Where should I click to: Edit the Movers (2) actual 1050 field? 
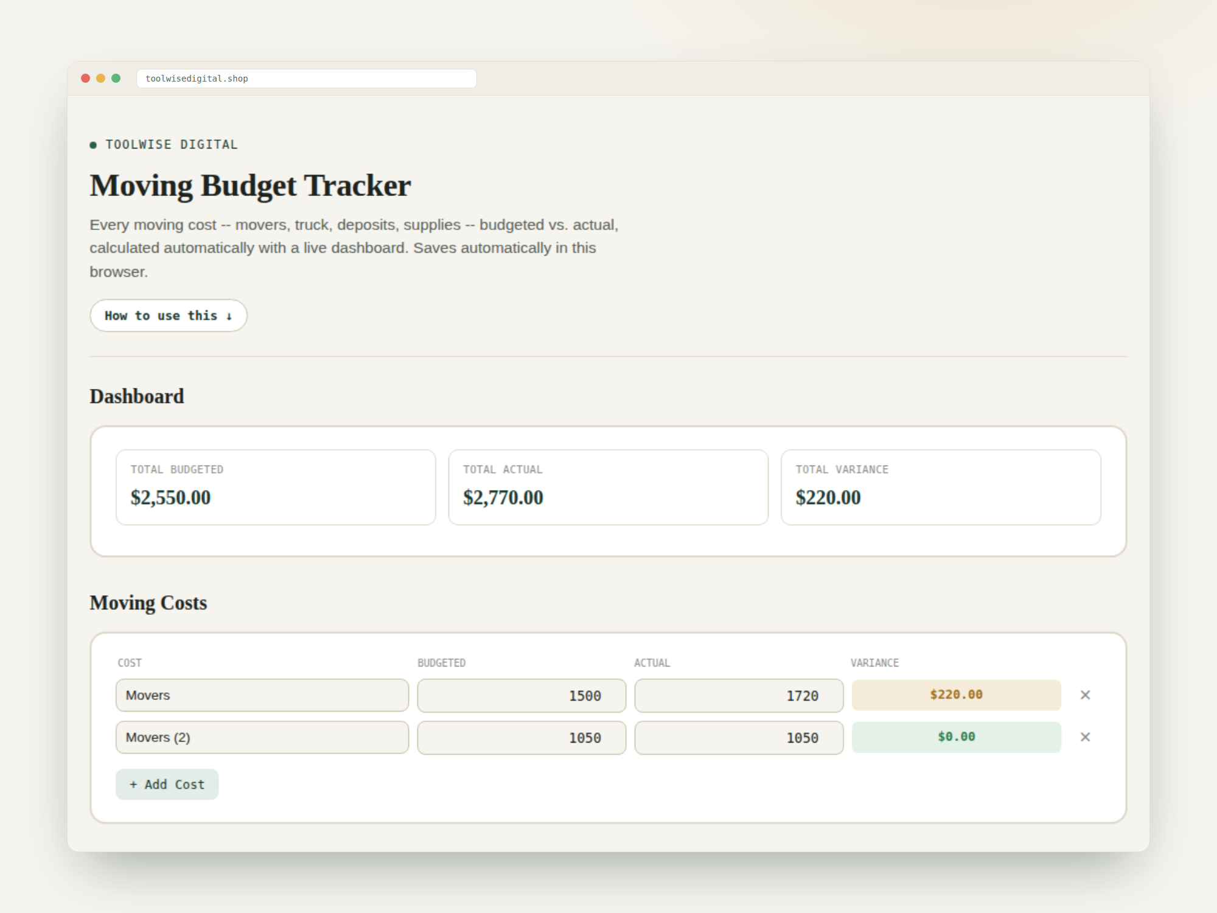(739, 738)
